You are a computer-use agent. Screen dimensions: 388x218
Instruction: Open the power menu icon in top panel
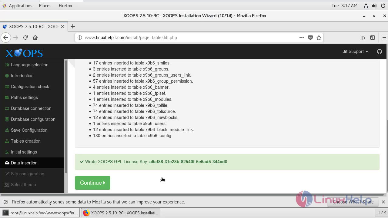pyautogui.click(x=383, y=6)
